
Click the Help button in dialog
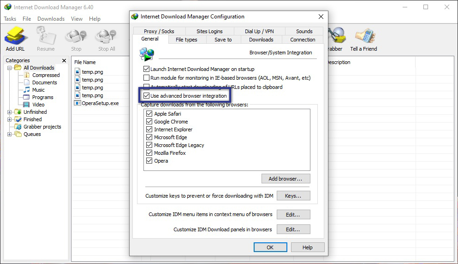point(308,247)
